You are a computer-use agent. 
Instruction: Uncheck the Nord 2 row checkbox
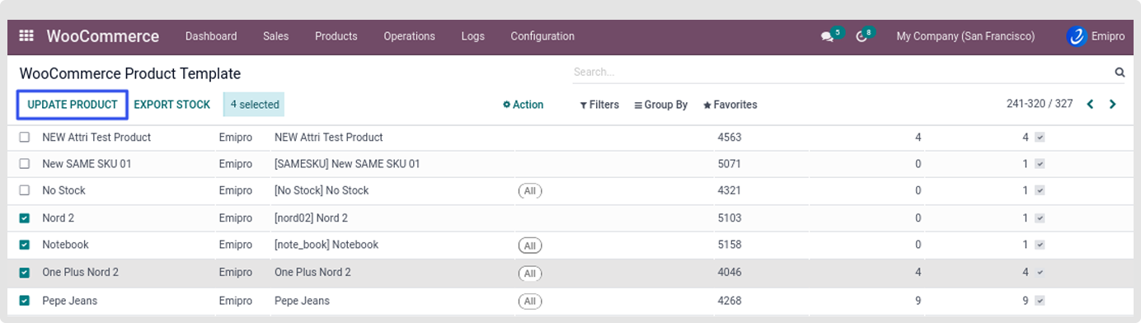point(25,218)
